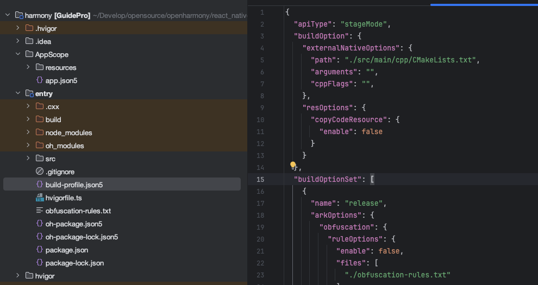Click gutter line number 1

262,12
